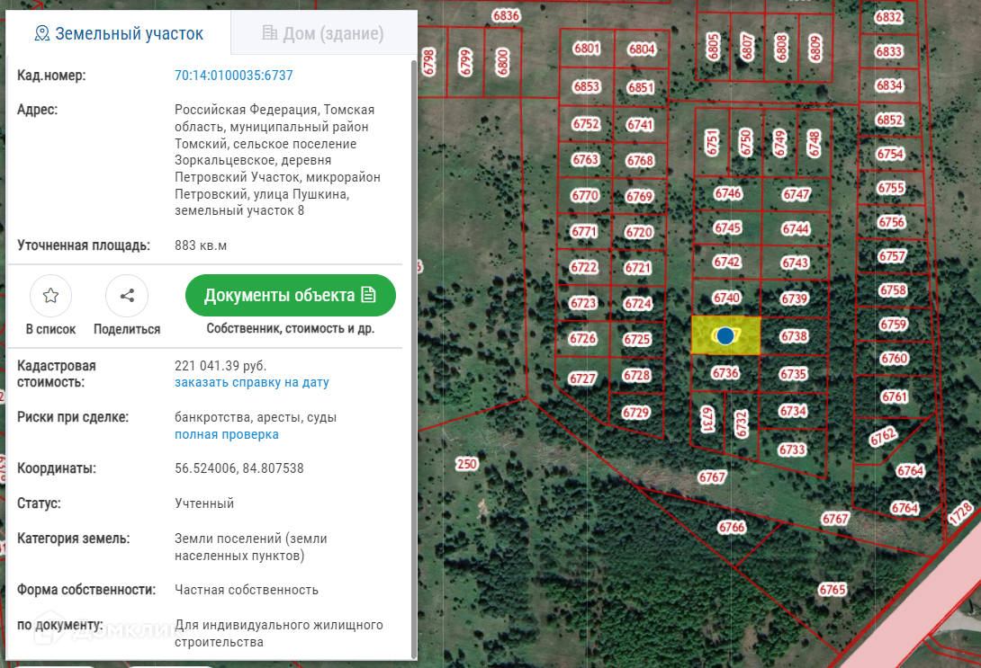Image resolution: width=981 pixels, height=668 pixels.
Task: Click parcel label 6801
Action: [x=587, y=49]
